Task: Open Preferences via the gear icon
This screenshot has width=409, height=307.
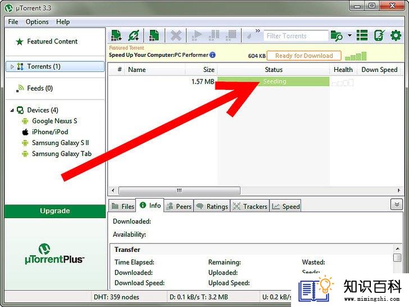Action: click(396, 35)
